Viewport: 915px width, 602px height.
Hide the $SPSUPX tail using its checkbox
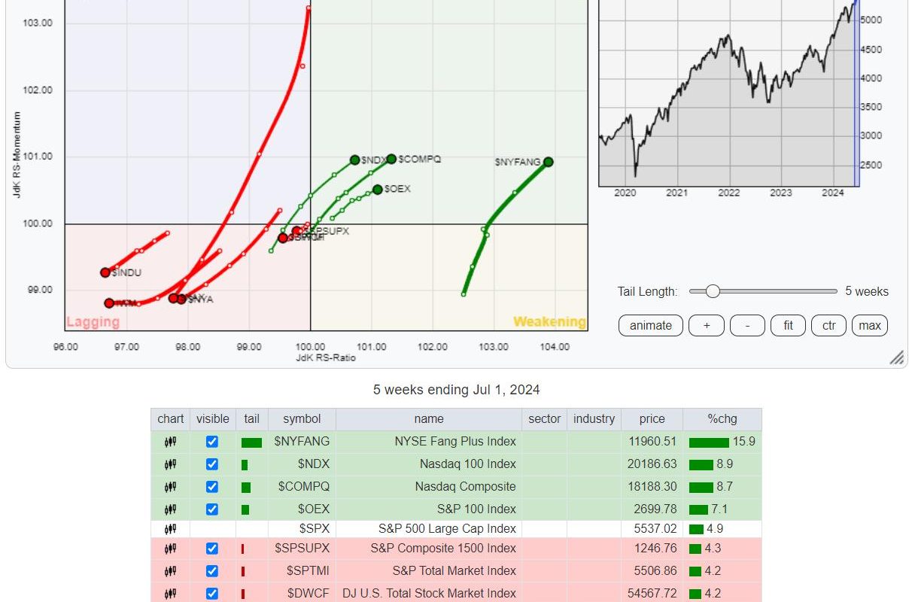[x=212, y=549]
